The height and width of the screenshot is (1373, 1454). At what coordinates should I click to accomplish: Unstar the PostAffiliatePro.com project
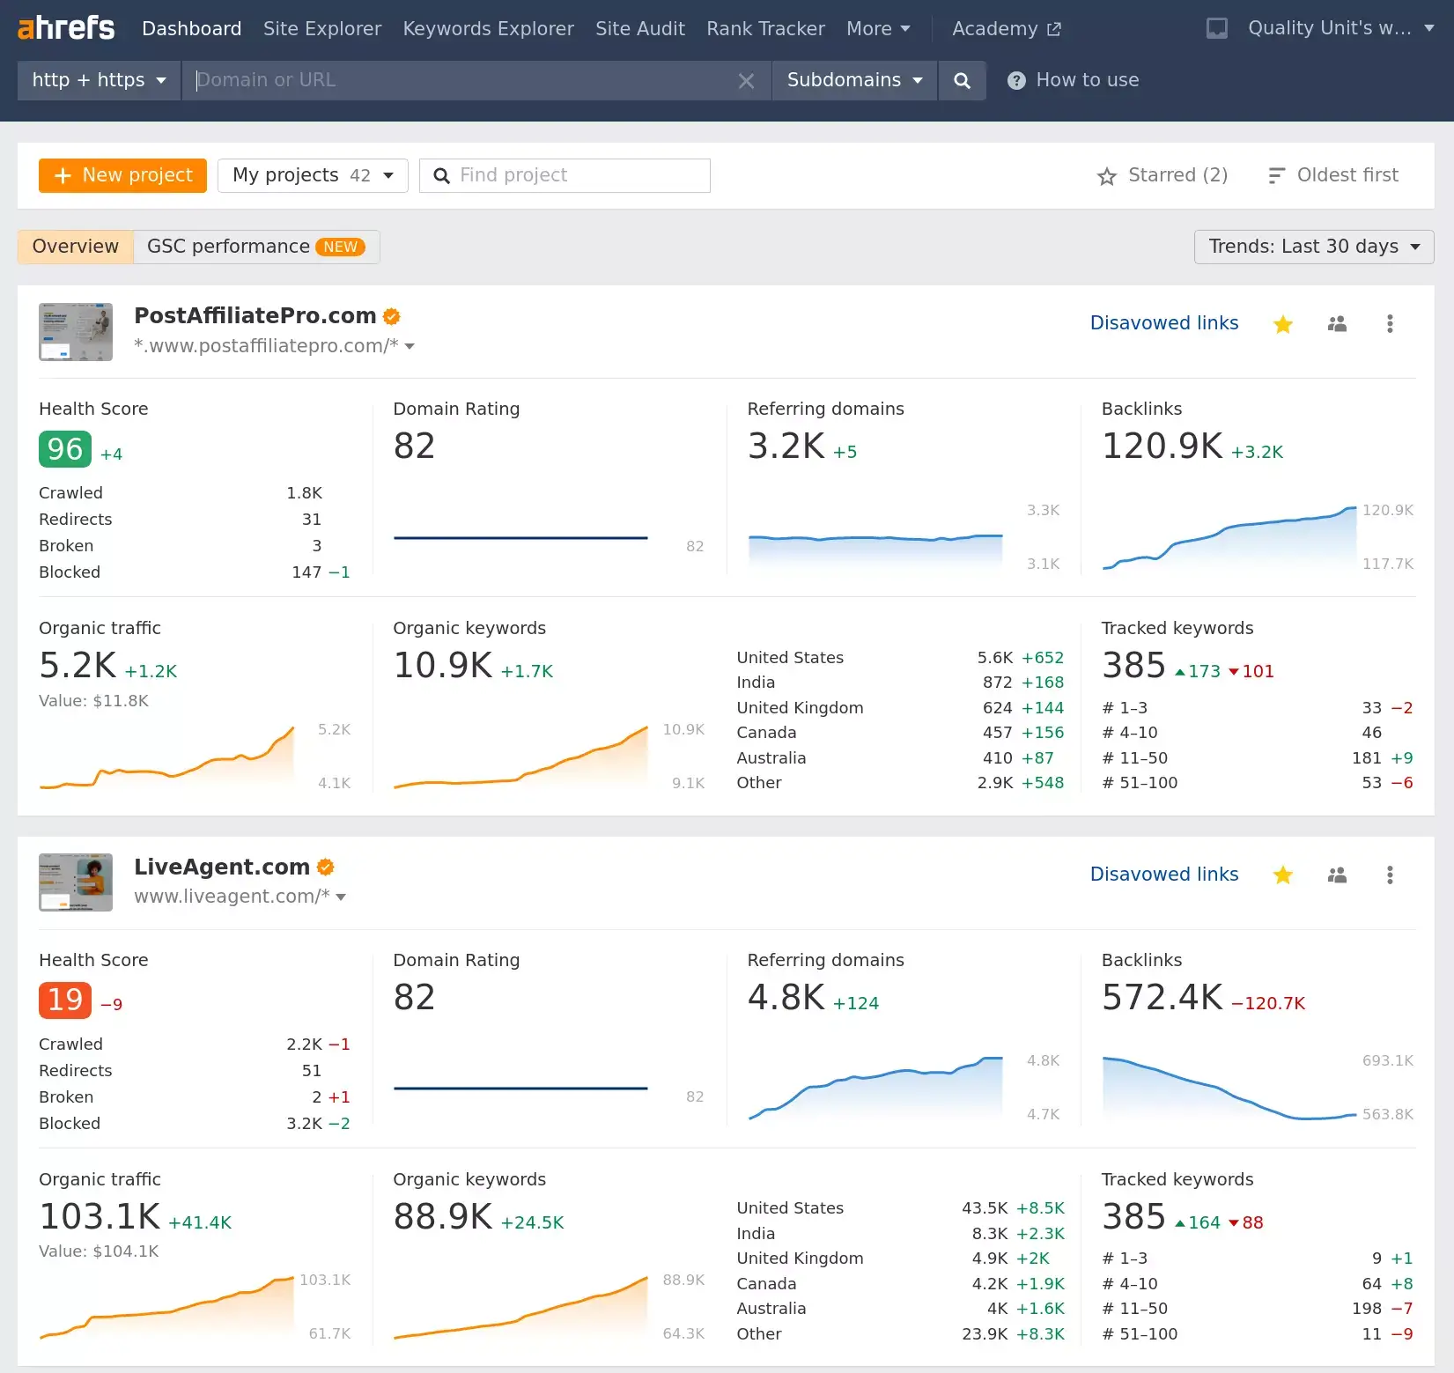1282,323
